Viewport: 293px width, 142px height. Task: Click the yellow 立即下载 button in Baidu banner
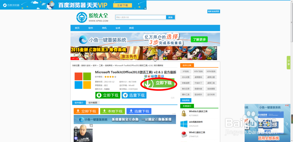[x=122, y=5]
